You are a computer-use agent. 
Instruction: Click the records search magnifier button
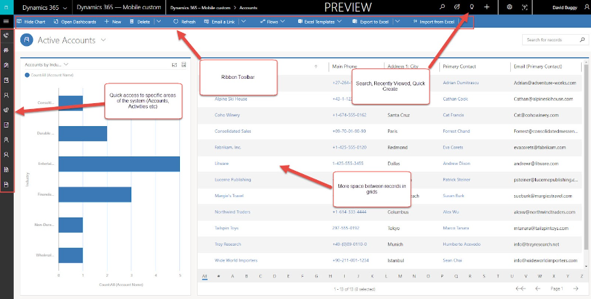tap(582, 39)
